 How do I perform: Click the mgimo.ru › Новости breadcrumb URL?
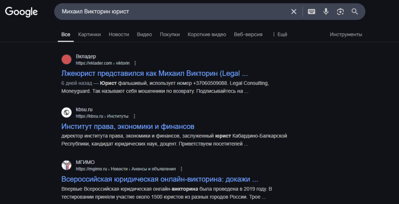(126, 169)
